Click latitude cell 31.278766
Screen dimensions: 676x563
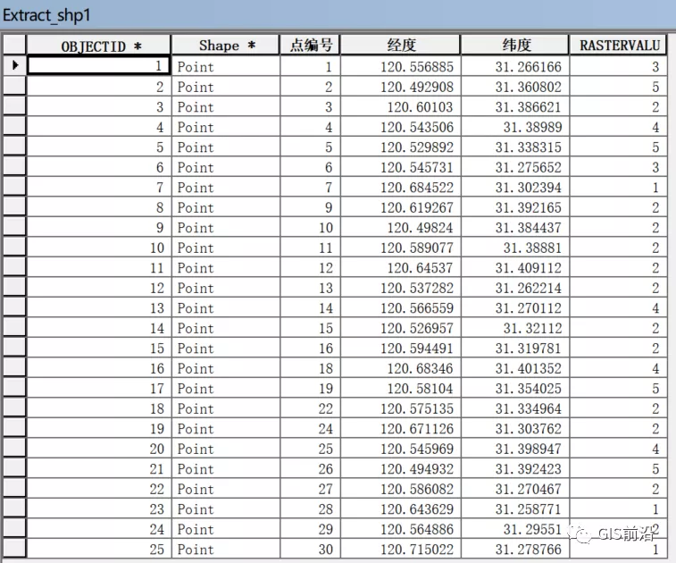[x=515, y=549]
